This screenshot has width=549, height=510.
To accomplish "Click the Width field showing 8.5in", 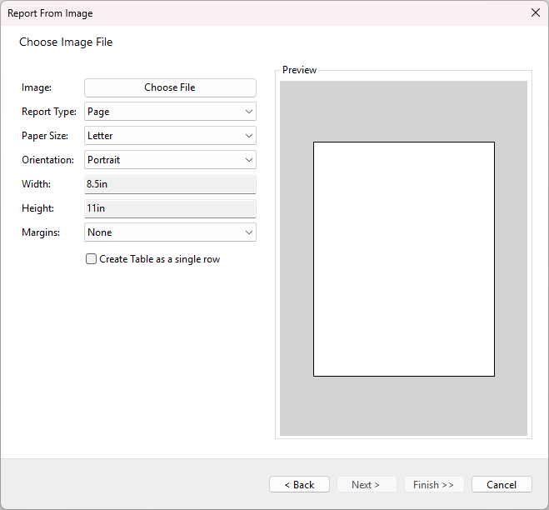I will pyautogui.click(x=170, y=184).
